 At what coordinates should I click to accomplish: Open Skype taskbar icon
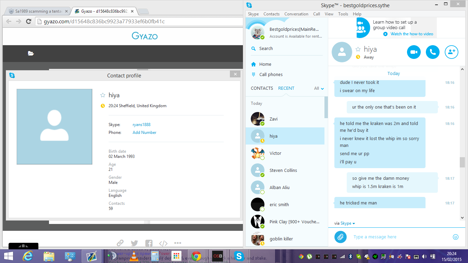pyautogui.click(x=239, y=256)
